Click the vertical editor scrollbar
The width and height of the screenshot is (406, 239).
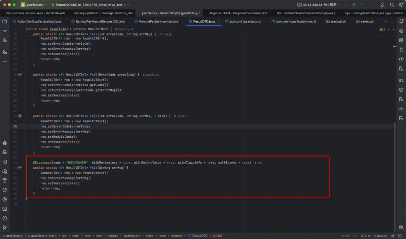(x=395, y=176)
